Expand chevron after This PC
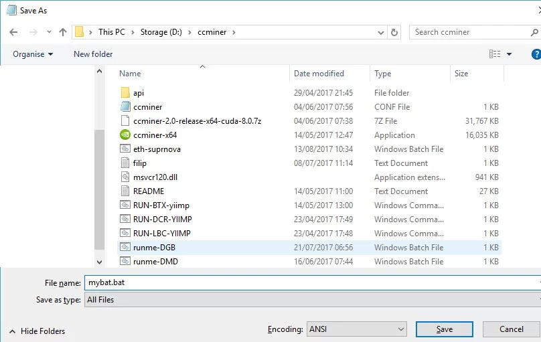Screen dimensions: 541x342 click(x=133, y=32)
